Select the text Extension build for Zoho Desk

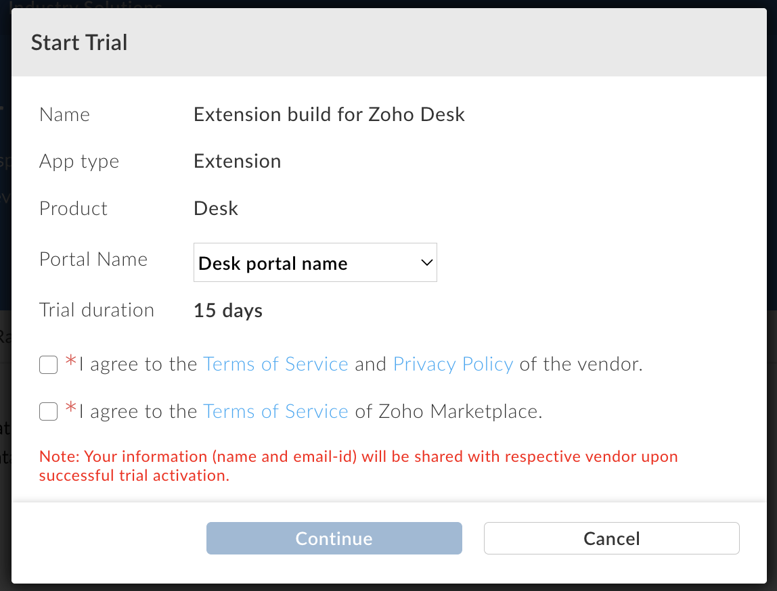click(329, 115)
